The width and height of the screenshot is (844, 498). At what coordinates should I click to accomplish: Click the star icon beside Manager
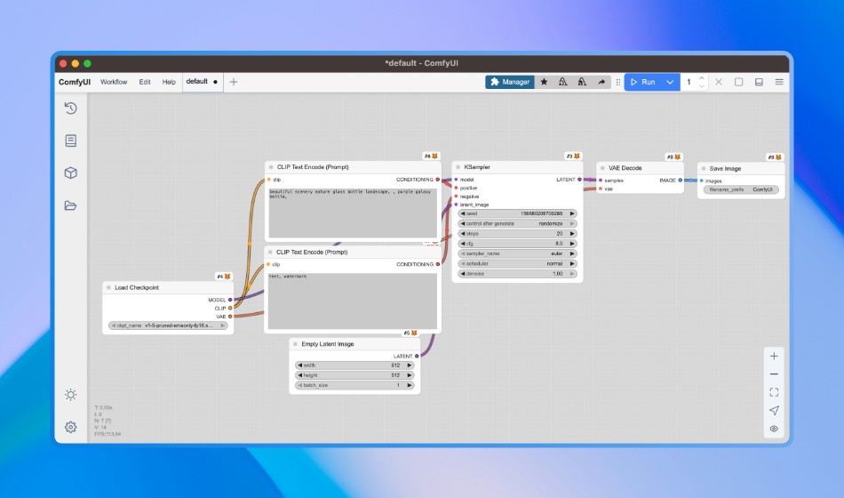(545, 82)
